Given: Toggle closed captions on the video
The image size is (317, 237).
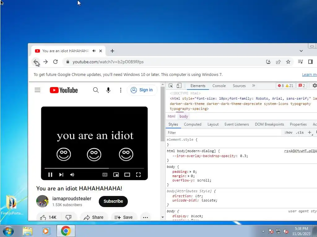Looking at the screenshot, I should coord(105,175).
